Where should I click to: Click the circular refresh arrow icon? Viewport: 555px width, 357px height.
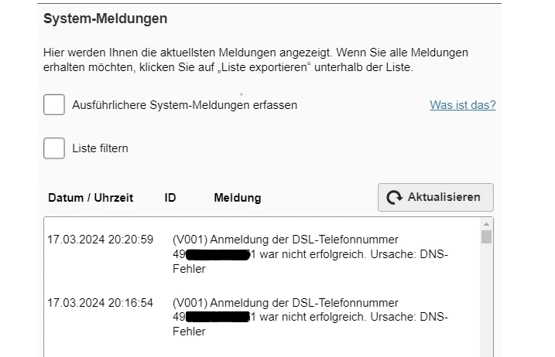(396, 198)
